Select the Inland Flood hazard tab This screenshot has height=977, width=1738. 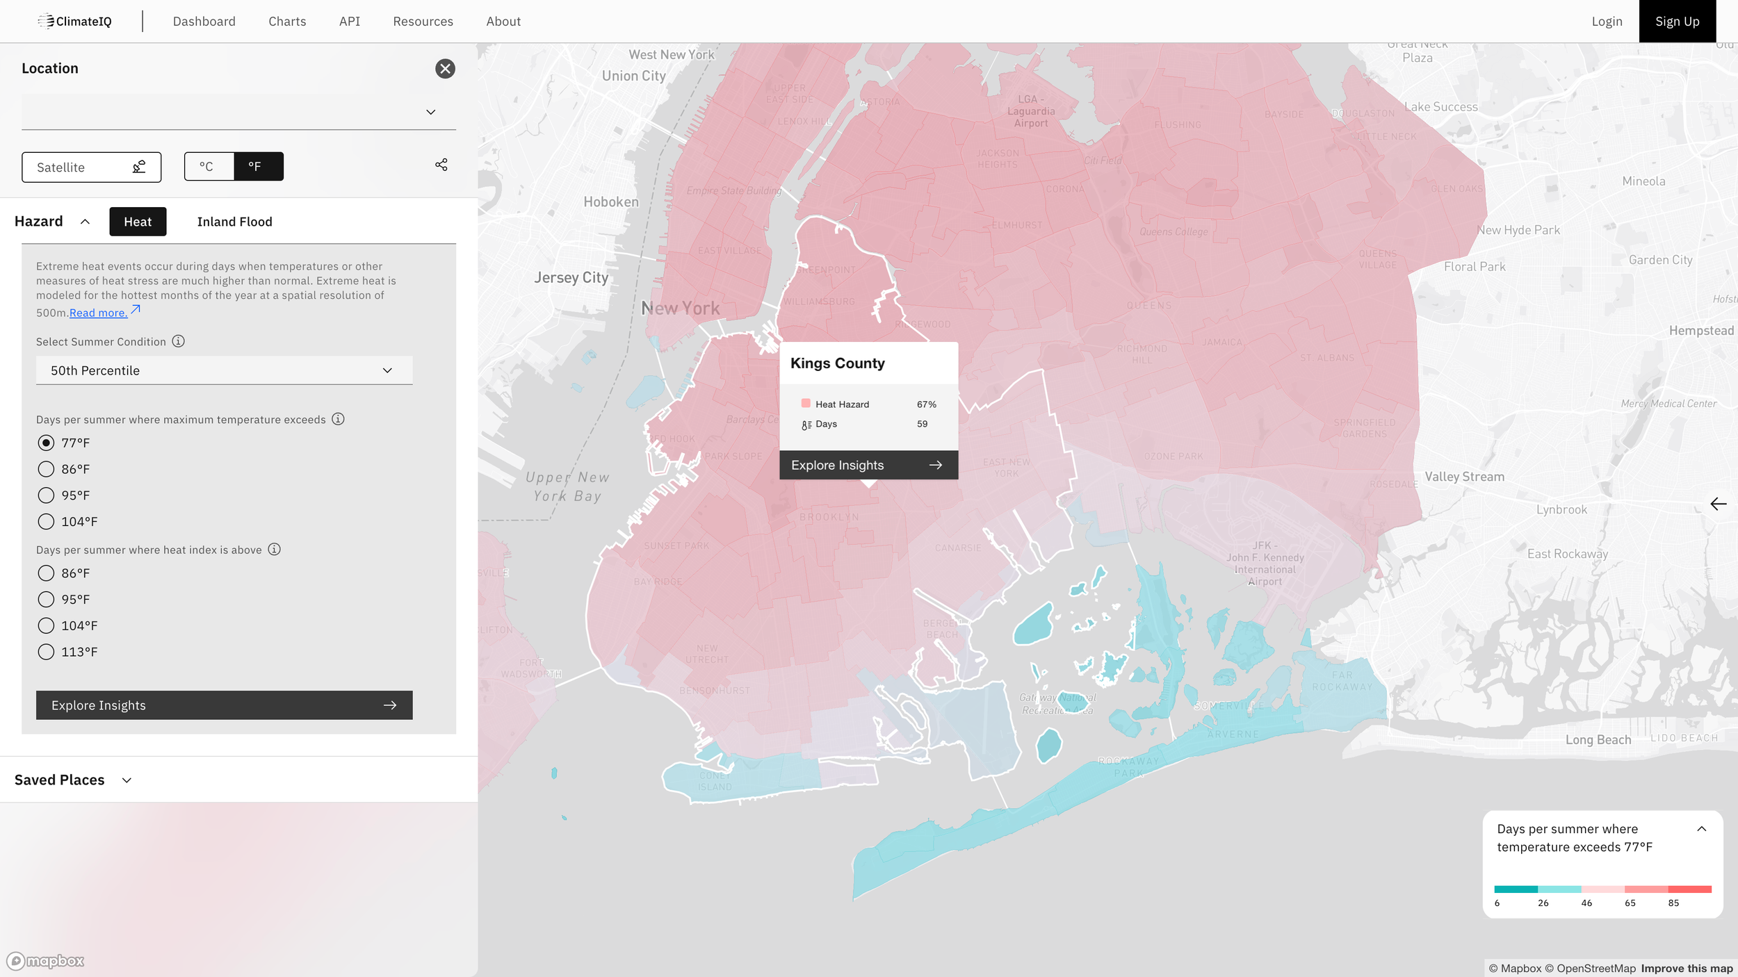[x=235, y=222]
